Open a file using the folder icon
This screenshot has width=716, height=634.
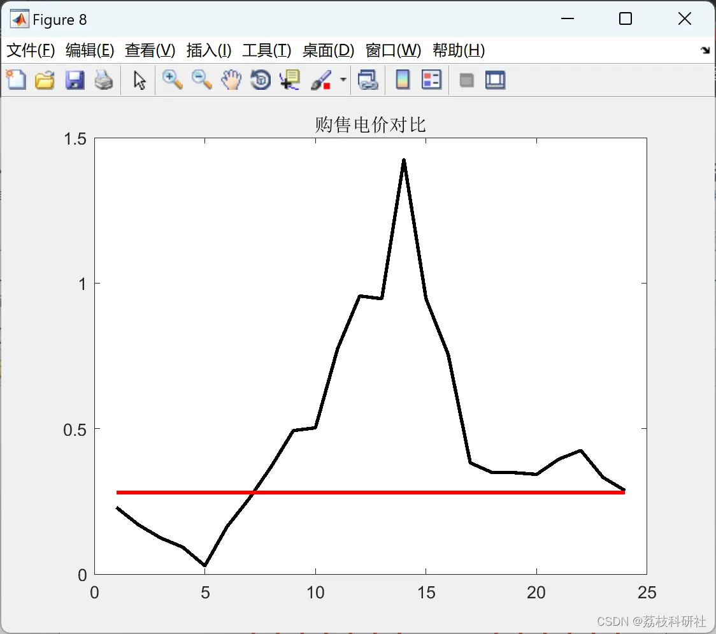pos(45,80)
